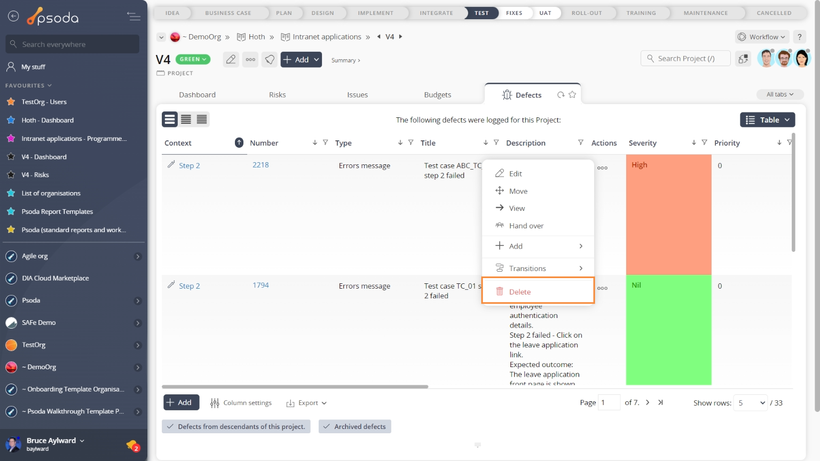The image size is (820, 461).
Task: Open the three-dots more options button near V4
Action: [250, 59]
